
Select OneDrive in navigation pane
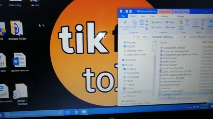click(x=129, y=60)
